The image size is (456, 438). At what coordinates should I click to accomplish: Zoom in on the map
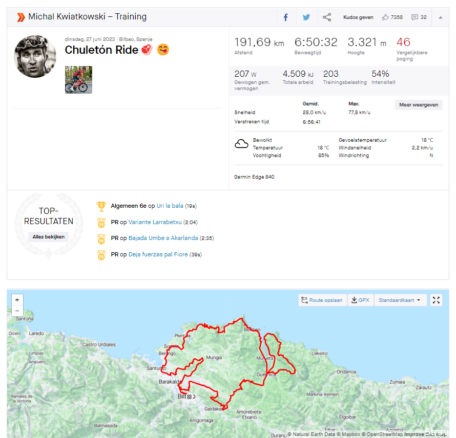point(17,300)
